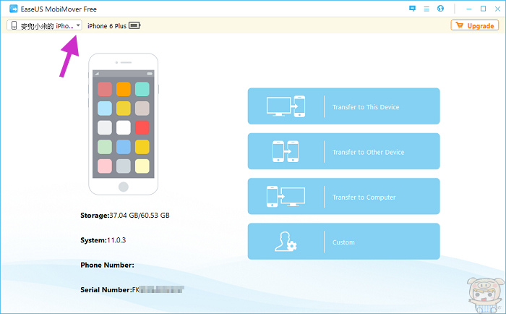This screenshot has height=314, width=506.
Task: Open the hamburger menu icon
Action: pyautogui.click(x=426, y=9)
